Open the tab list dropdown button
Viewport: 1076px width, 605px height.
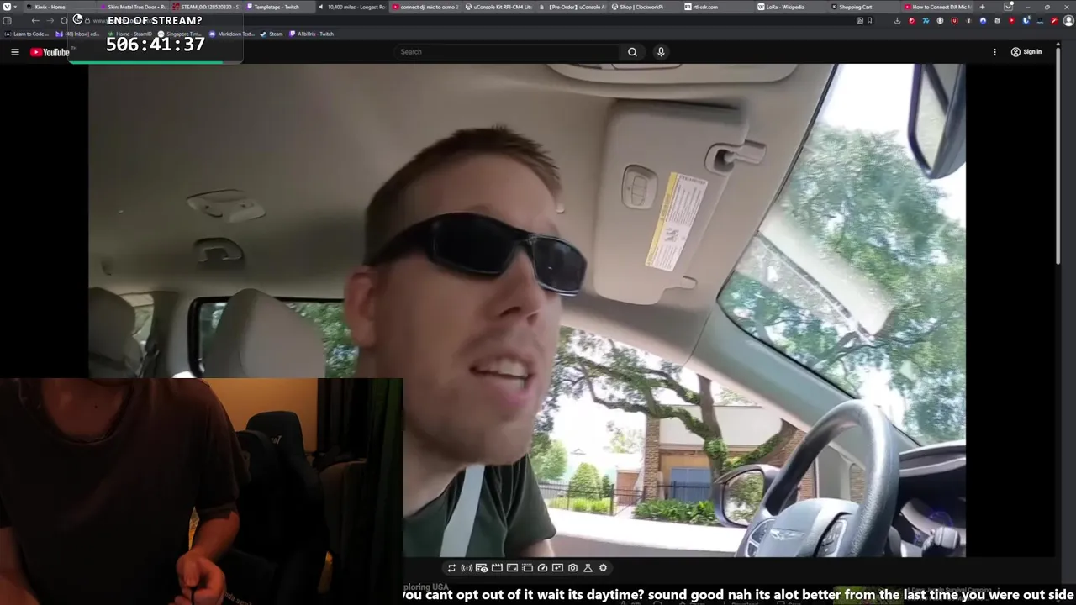[1008, 7]
